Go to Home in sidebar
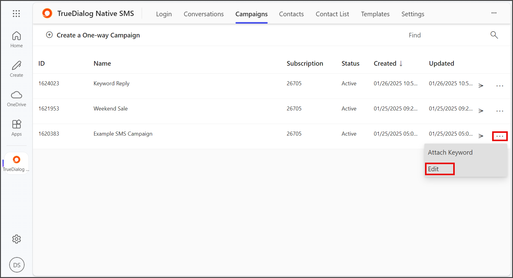 click(17, 40)
